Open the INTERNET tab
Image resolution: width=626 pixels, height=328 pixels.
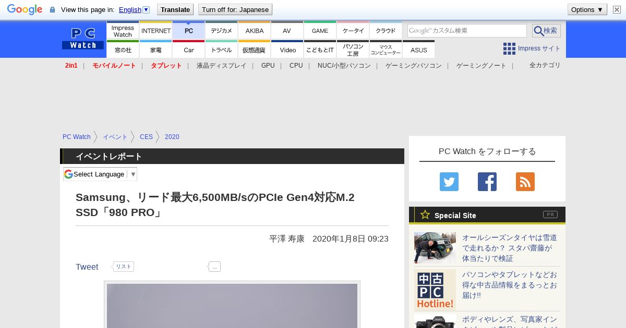156,31
